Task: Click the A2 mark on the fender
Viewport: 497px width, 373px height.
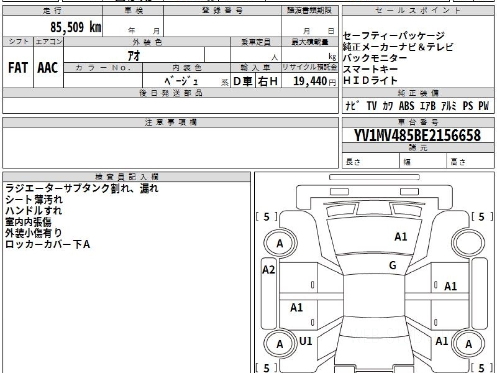Action: (269, 270)
